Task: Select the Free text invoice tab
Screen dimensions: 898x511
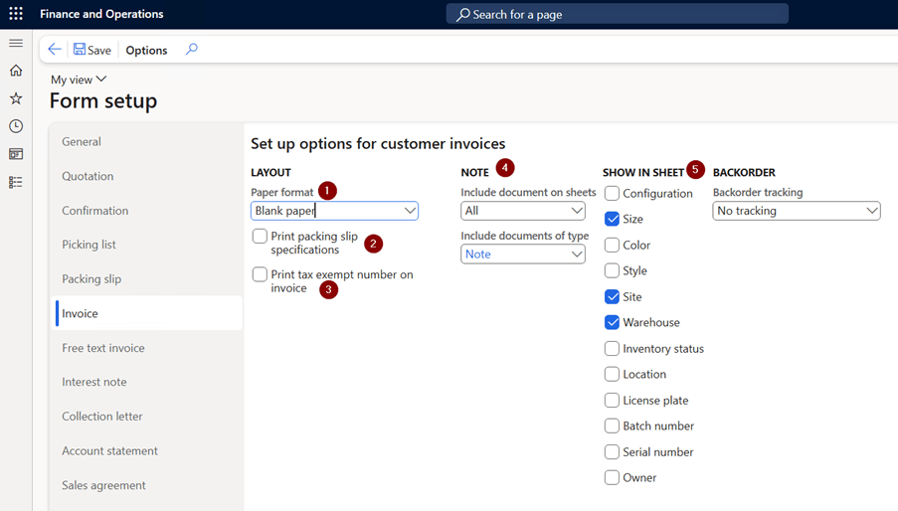Action: (103, 347)
